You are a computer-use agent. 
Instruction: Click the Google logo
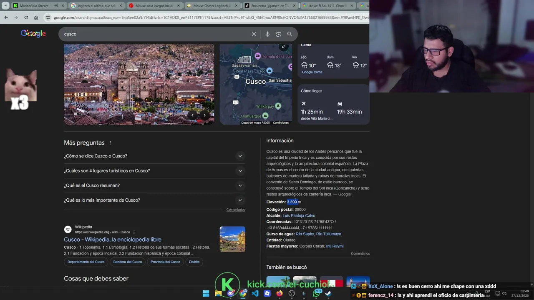point(33,34)
